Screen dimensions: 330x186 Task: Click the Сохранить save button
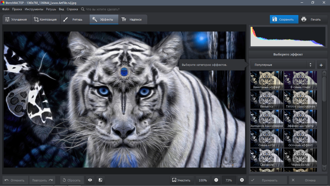pos(284,19)
